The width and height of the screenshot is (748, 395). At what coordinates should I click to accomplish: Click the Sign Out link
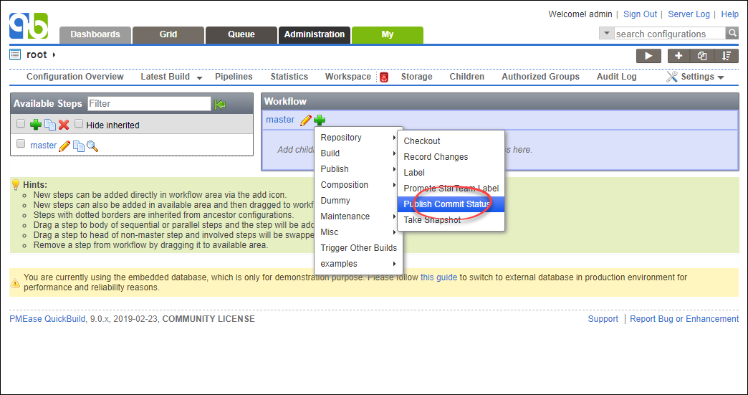point(641,14)
